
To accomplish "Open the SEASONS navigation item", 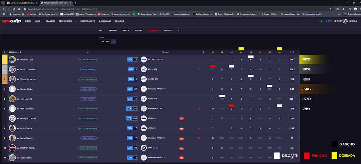I will click(50, 21).
